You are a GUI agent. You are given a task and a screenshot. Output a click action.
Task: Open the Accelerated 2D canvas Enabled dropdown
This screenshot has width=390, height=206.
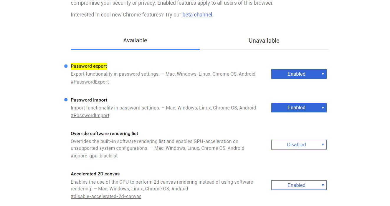pyautogui.click(x=299, y=185)
